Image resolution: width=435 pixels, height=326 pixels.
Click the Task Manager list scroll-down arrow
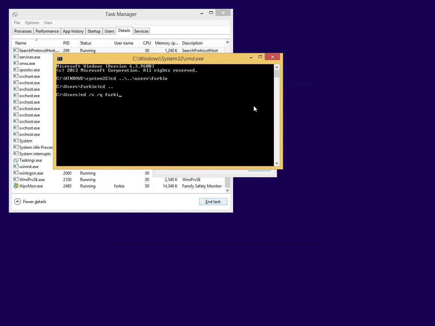click(x=227, y=190)
